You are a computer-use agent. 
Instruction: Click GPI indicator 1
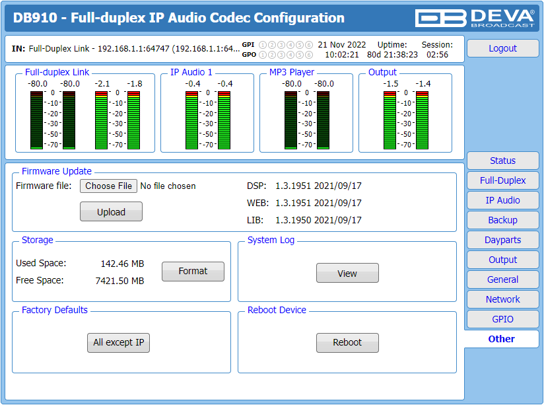click(263, 45)
